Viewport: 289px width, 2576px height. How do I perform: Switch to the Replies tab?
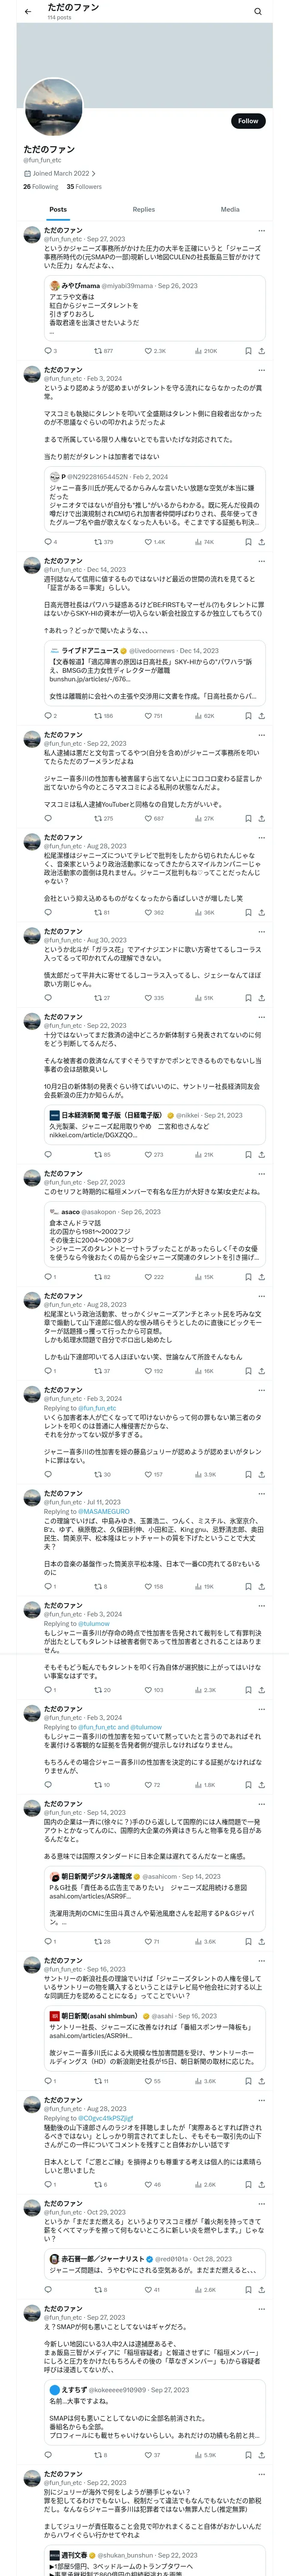(x=143, y=210)
